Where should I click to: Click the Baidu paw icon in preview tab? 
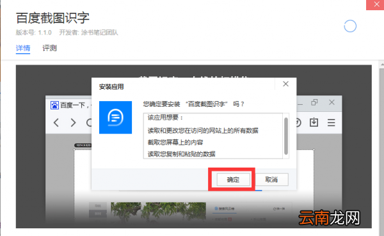click(x=54, y=106)
